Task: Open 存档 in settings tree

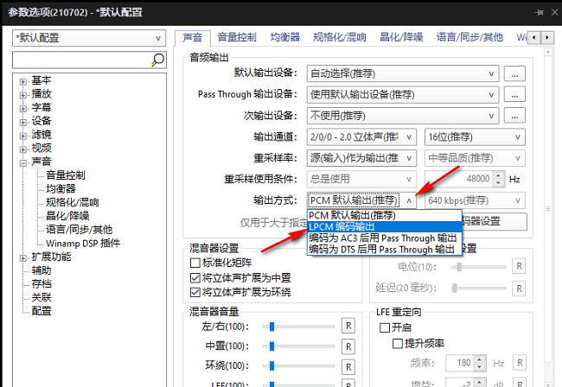Action: (42, 284)
